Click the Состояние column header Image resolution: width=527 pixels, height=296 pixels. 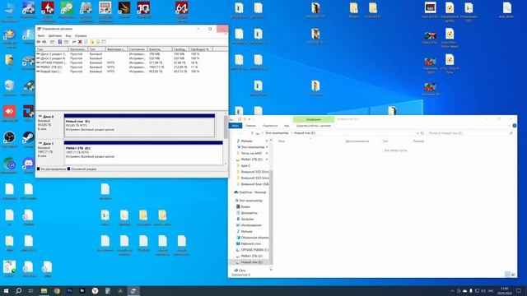point(138,49)
